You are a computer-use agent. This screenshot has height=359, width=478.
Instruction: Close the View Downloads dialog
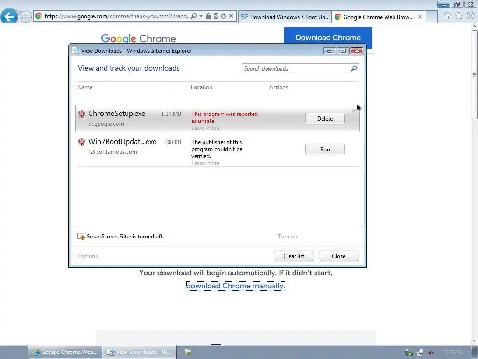pyautogui.click(x=339, y=256)
